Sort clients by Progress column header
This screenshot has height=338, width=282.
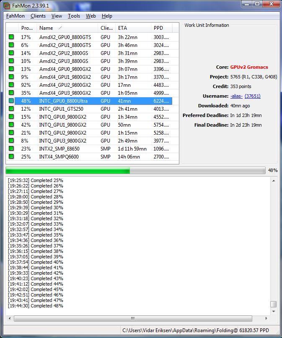point(27,28)
